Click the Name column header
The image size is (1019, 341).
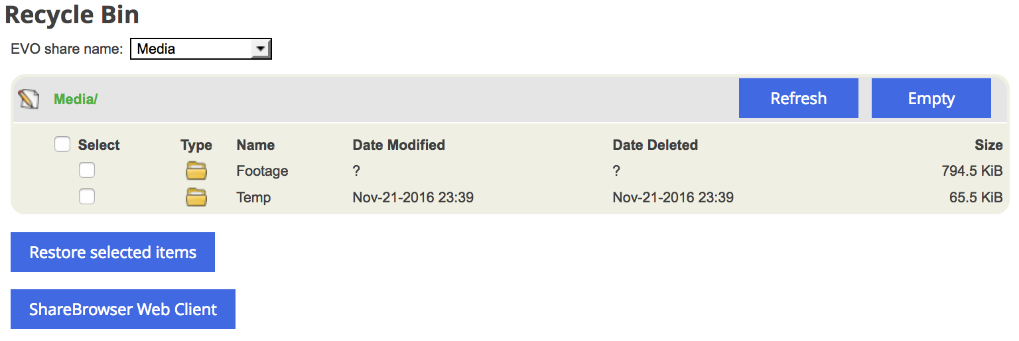[255, 145]
